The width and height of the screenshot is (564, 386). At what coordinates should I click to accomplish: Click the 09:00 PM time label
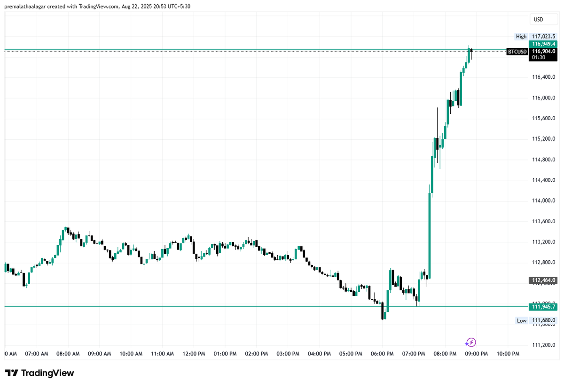(476, 353)
